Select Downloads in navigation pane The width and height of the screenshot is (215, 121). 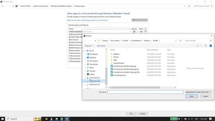[x=94, y=64]
